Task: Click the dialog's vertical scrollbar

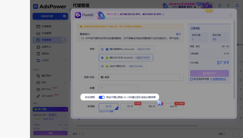Action: 234,60
